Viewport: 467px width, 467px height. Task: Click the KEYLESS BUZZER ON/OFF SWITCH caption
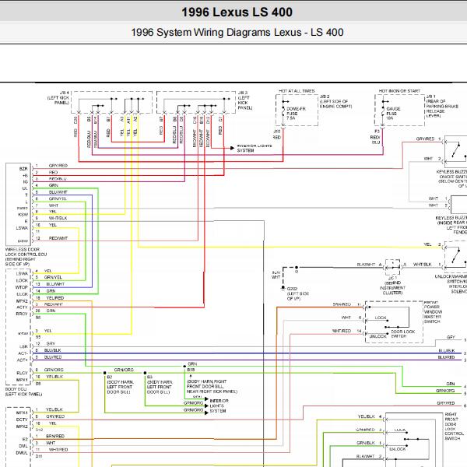point(451,179)
